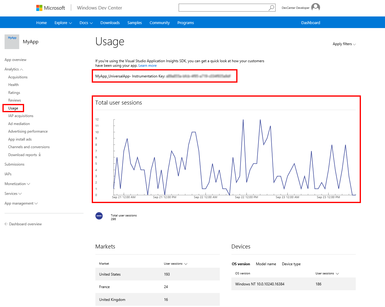
Task: Open Samples in the navigation bar
Action: [135, 23]
